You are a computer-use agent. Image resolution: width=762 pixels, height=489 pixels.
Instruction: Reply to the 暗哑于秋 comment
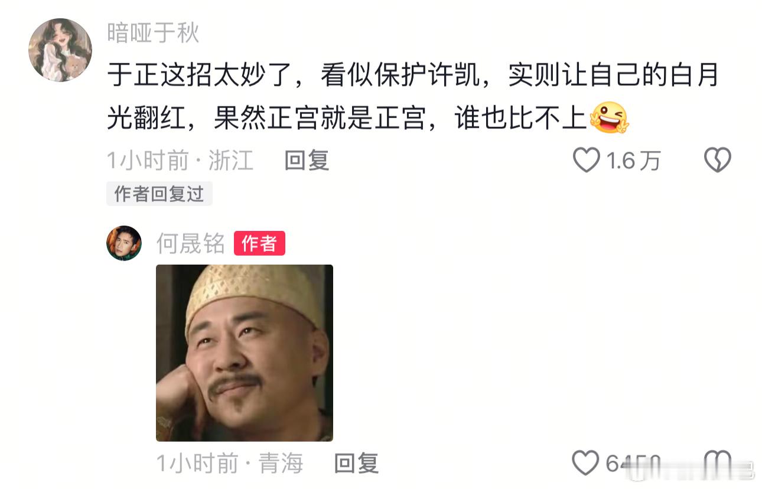(x=307, y=161)
